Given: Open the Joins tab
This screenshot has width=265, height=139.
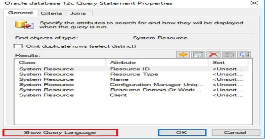Looking at the screenshot, I should pyautogui.click(x=78, y=13).
